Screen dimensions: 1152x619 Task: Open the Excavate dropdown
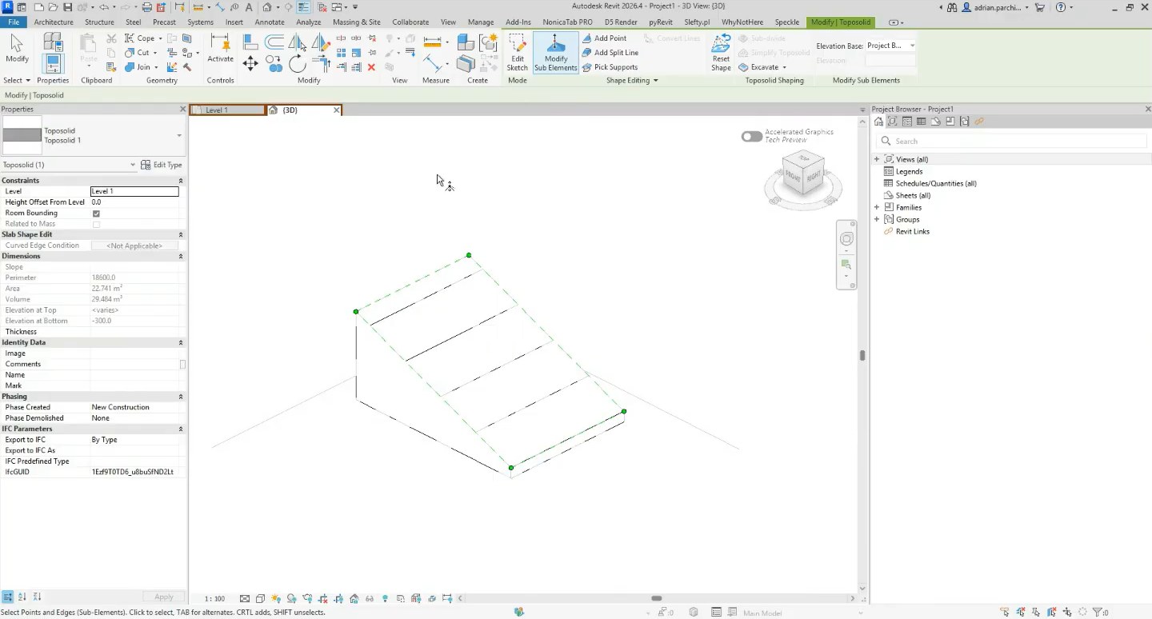[x=763, y=67]
